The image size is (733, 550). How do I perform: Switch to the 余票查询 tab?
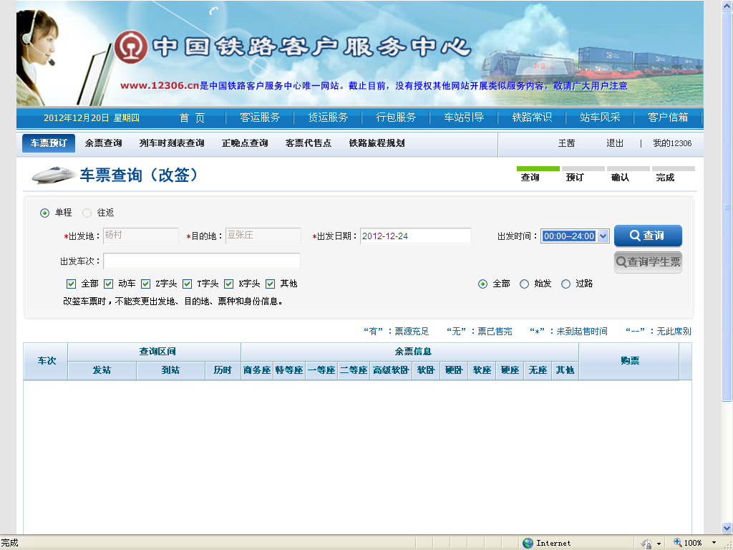pos(103,143)
